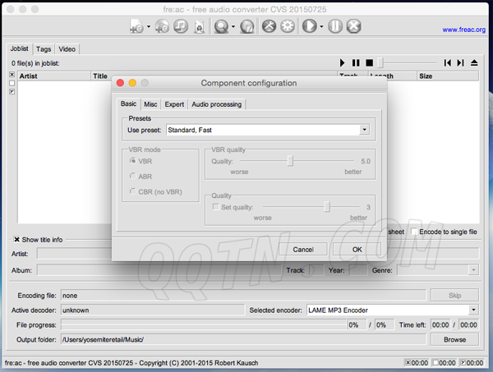493x372 pixels.
Task: Click the Add audio CD contents icon
Action: point(161,27)
